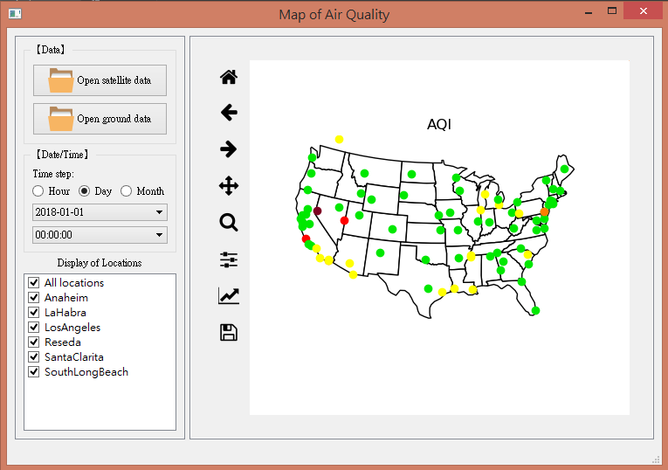Image resolution: width=668 pixels, height=470 pixels.
Task: Click the red AQI station dot in Nevada
Action: coord(344,221)
